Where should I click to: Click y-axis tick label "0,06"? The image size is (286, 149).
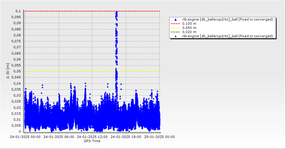[x=17, y=60]
